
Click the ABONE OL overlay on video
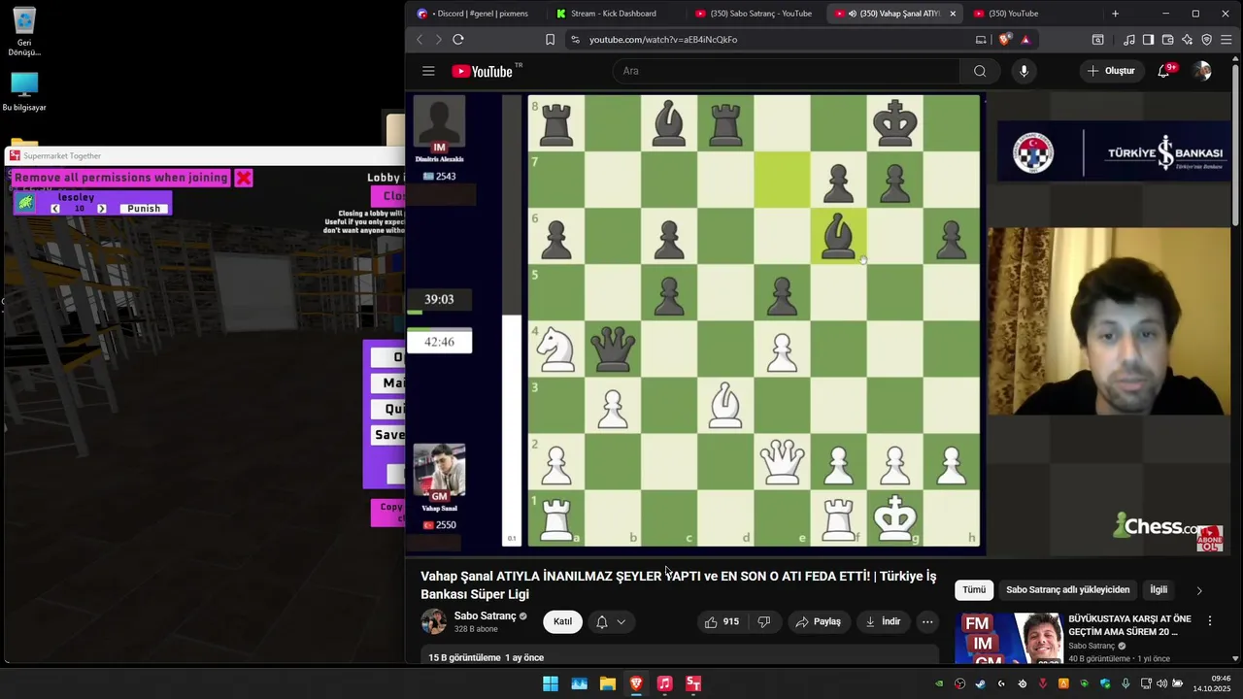tap(1209, 539)
